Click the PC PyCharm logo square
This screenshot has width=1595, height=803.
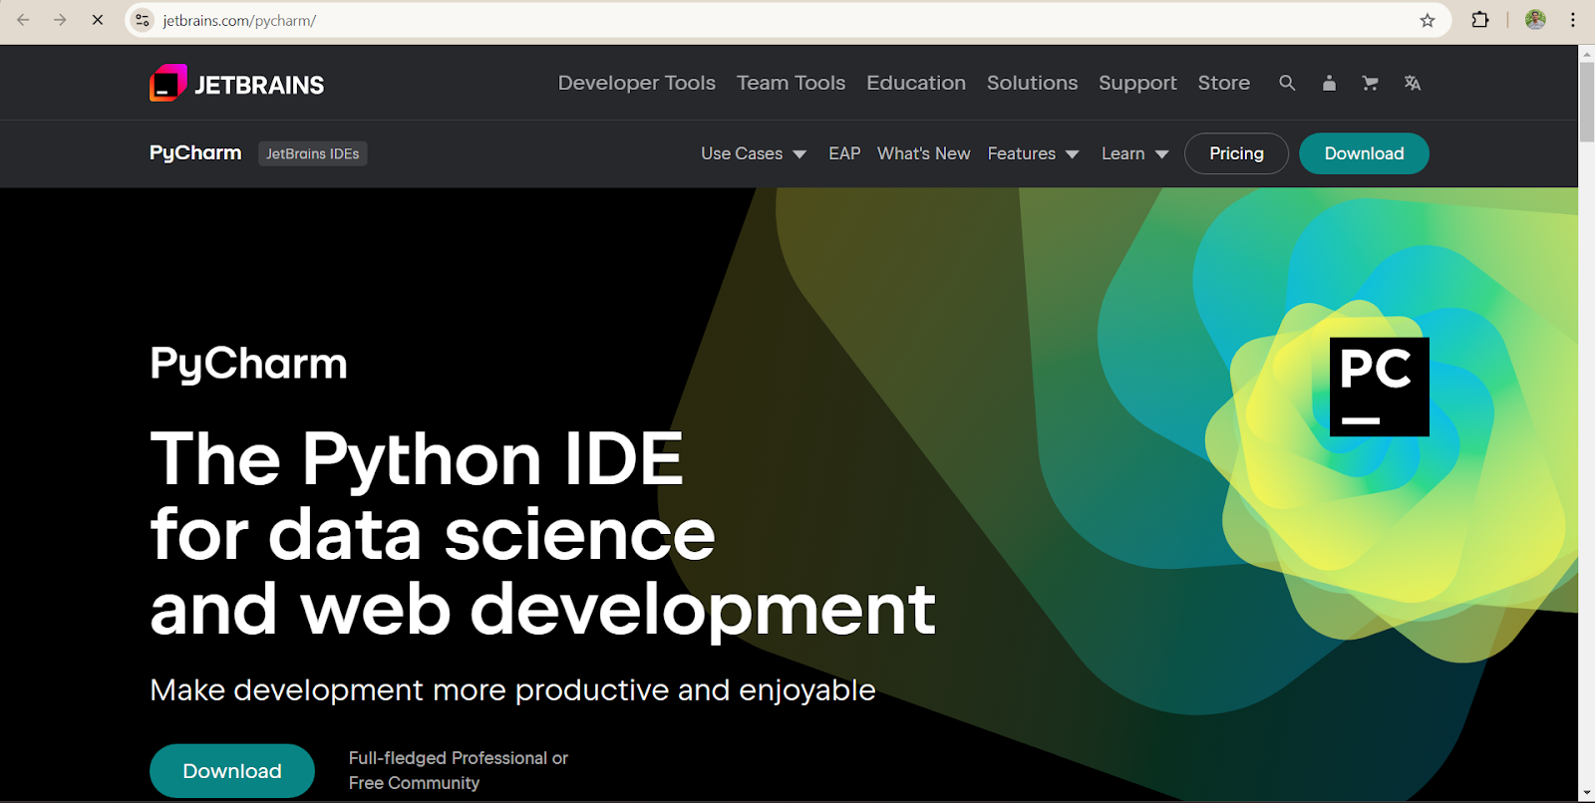(1380, 387)
